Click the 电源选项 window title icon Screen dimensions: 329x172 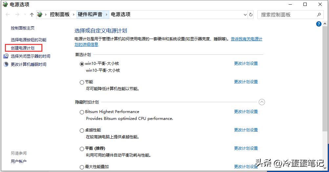5,4
